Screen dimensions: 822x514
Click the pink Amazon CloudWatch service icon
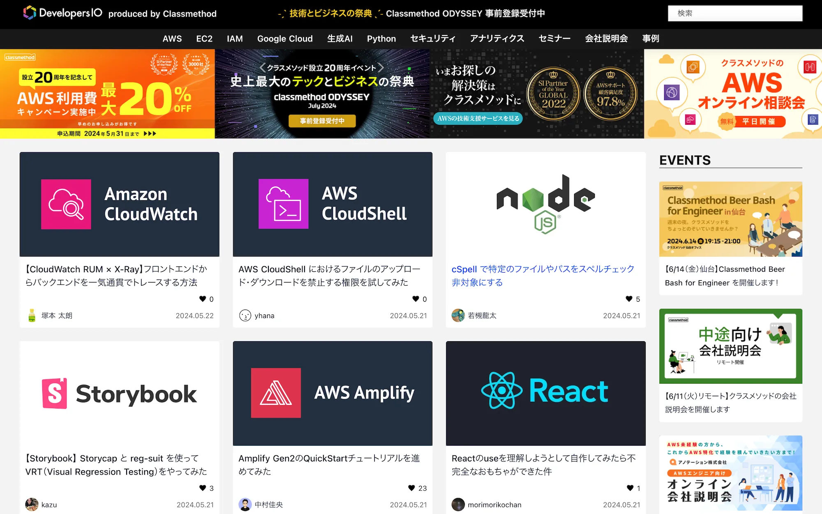click(66, 204)
